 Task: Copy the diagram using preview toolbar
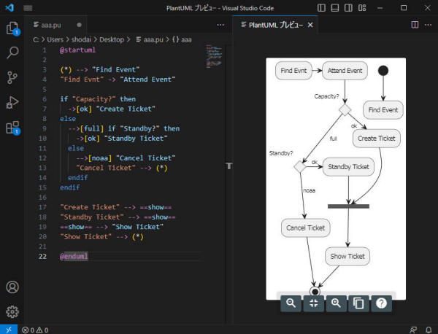tap(358, 304)
